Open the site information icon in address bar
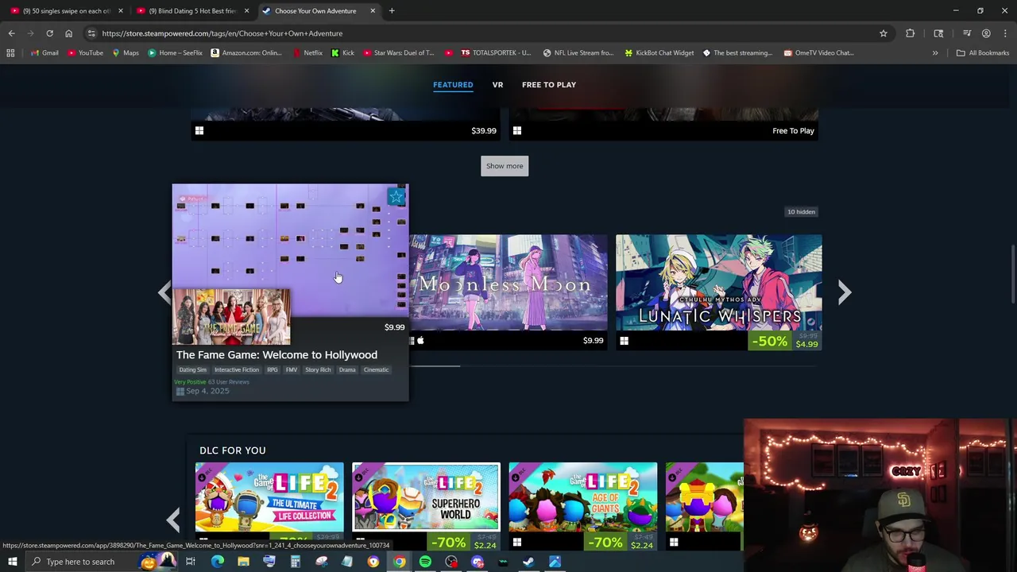The width and height of the screenshot is (1017, 572). pyautogui.click(x=91, y=33)
